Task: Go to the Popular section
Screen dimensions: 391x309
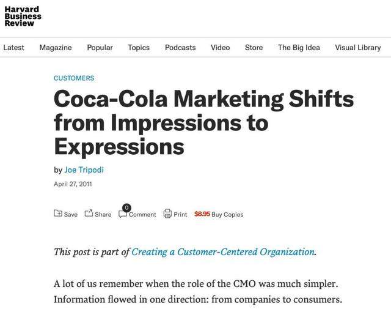Action: [x=100, y=48]
